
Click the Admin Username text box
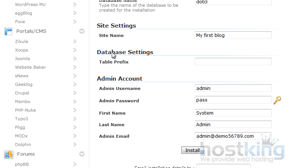(233, 88)
